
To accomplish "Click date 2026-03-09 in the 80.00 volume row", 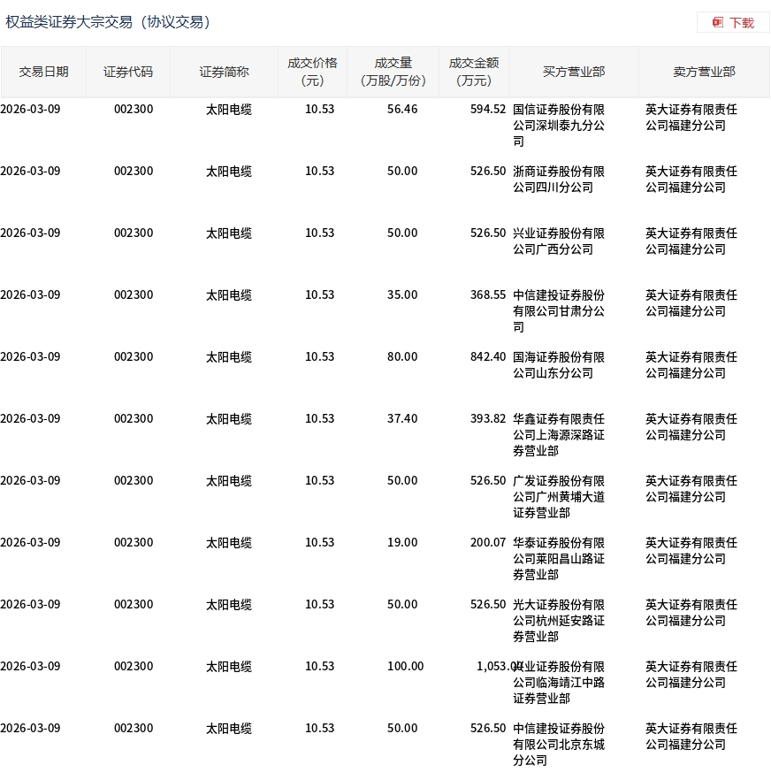I will [x=30, y=356].
